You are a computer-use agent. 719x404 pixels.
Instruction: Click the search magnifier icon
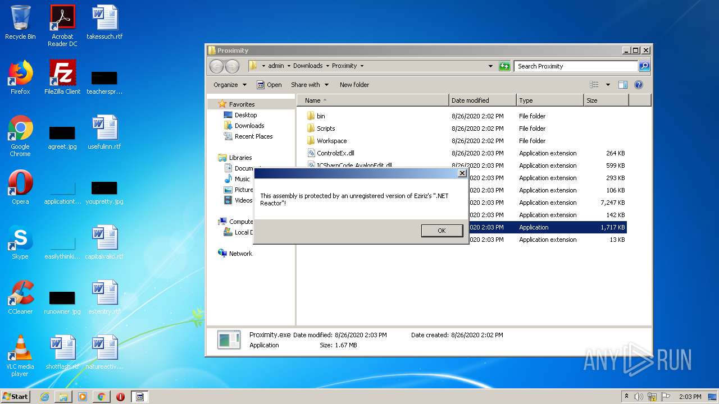tap(644, 66)
